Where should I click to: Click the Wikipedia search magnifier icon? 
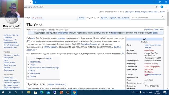tap(163, 17)
